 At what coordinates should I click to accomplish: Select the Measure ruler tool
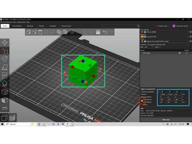pyautogui.click(x=5, y=108)
